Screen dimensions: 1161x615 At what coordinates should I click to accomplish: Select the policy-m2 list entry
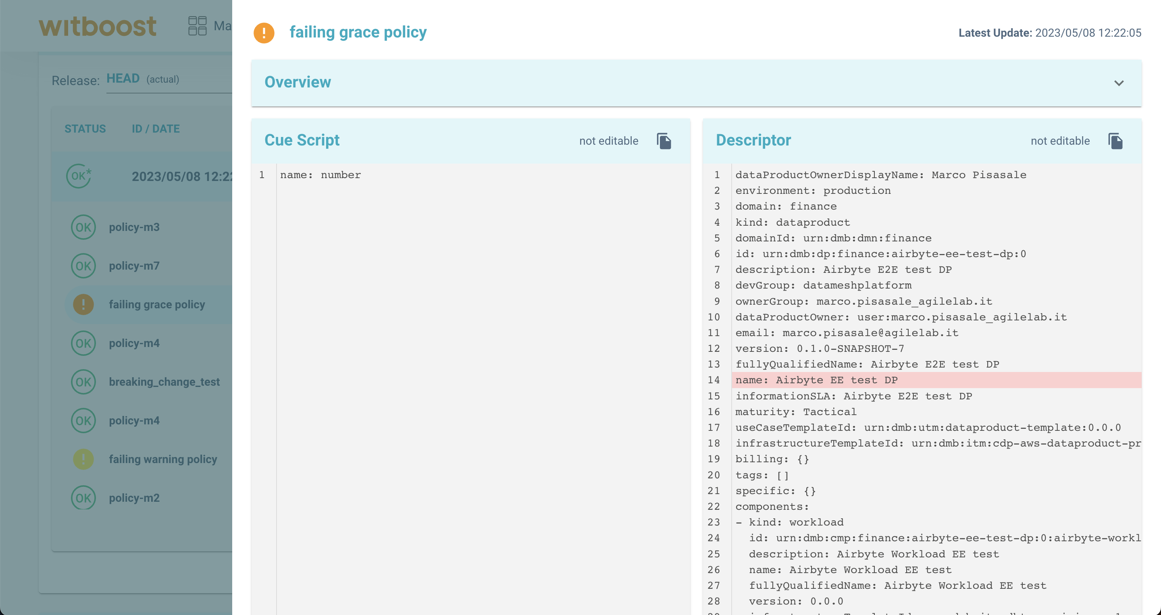pos(134,498)
